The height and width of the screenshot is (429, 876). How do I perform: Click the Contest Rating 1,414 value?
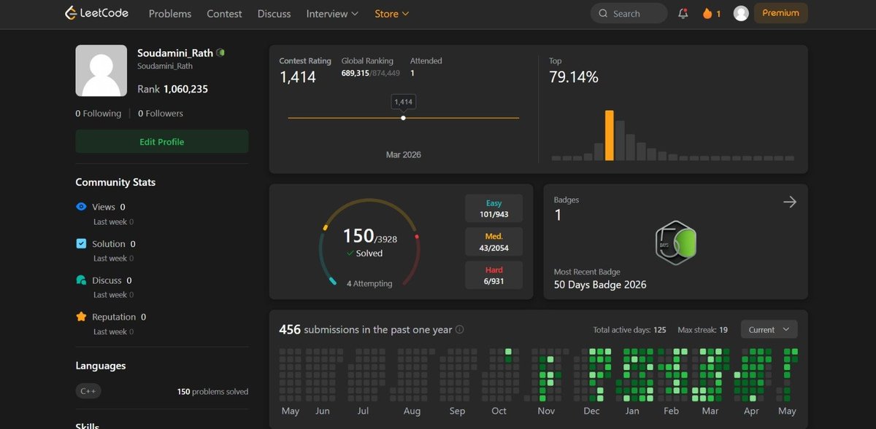[x=298, y=76]
